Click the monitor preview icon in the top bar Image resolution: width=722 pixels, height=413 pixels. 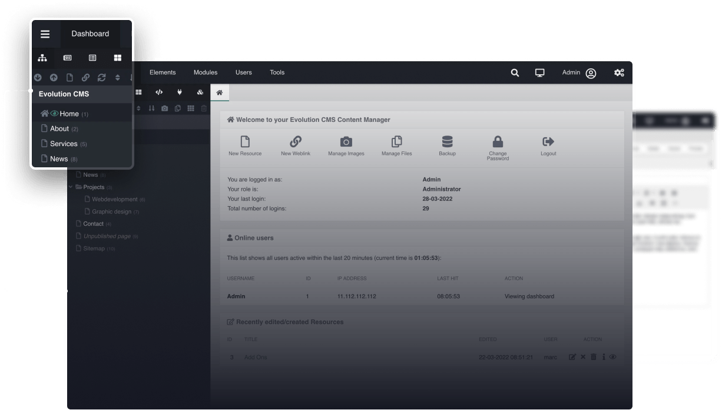(x=539, y=73)
